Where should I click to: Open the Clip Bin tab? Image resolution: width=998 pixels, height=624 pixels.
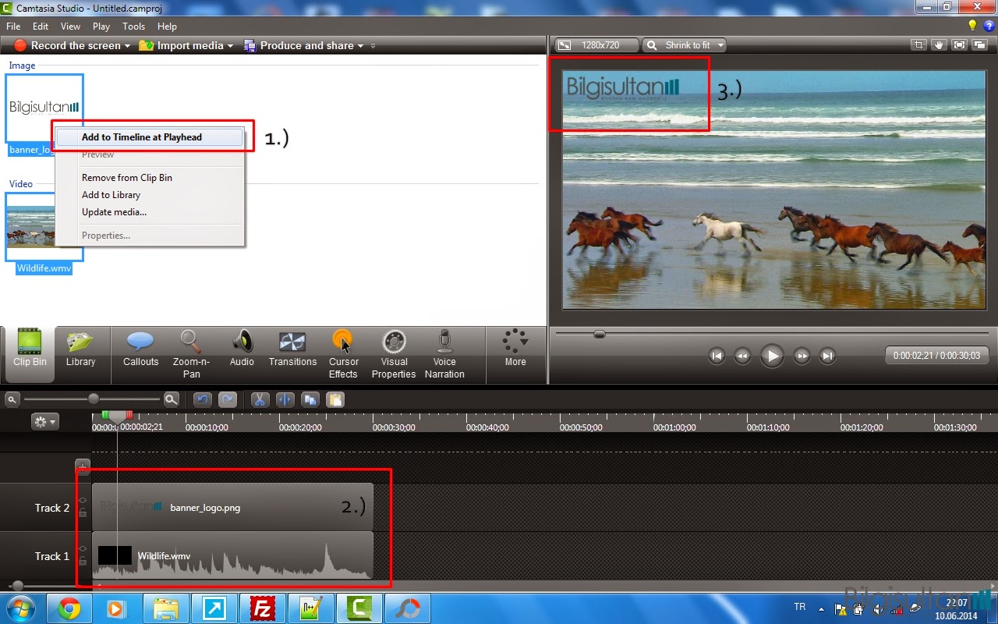click(x=30, y=355)
